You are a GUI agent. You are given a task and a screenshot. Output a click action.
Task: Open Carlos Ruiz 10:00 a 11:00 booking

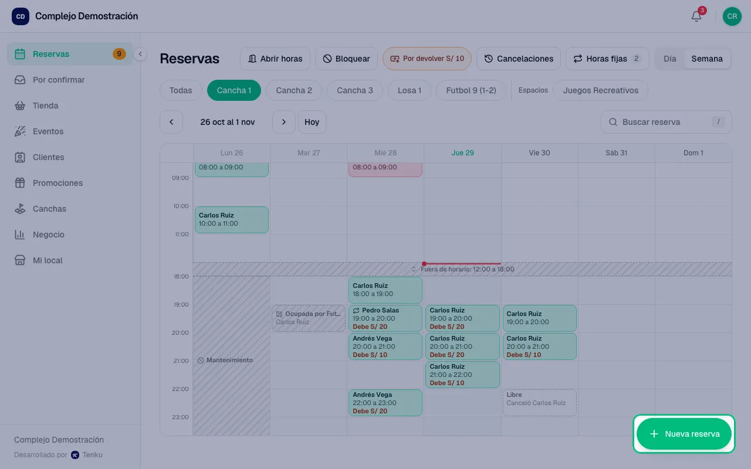pyautogui.click(x=232, y=220)
